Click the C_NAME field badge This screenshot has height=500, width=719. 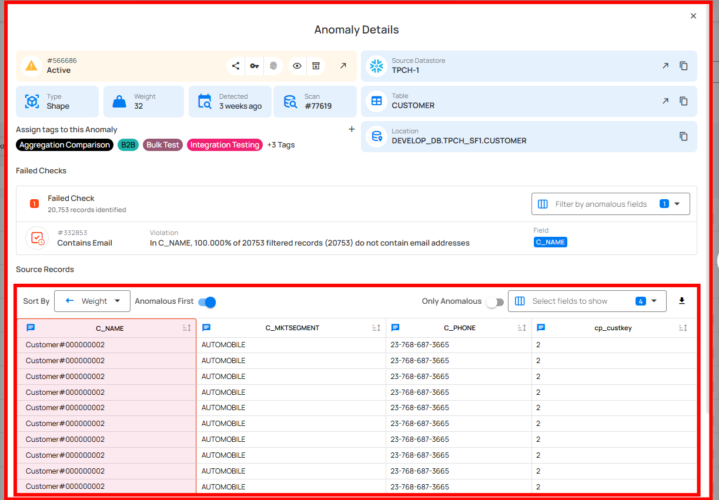[x=550, y=242]
